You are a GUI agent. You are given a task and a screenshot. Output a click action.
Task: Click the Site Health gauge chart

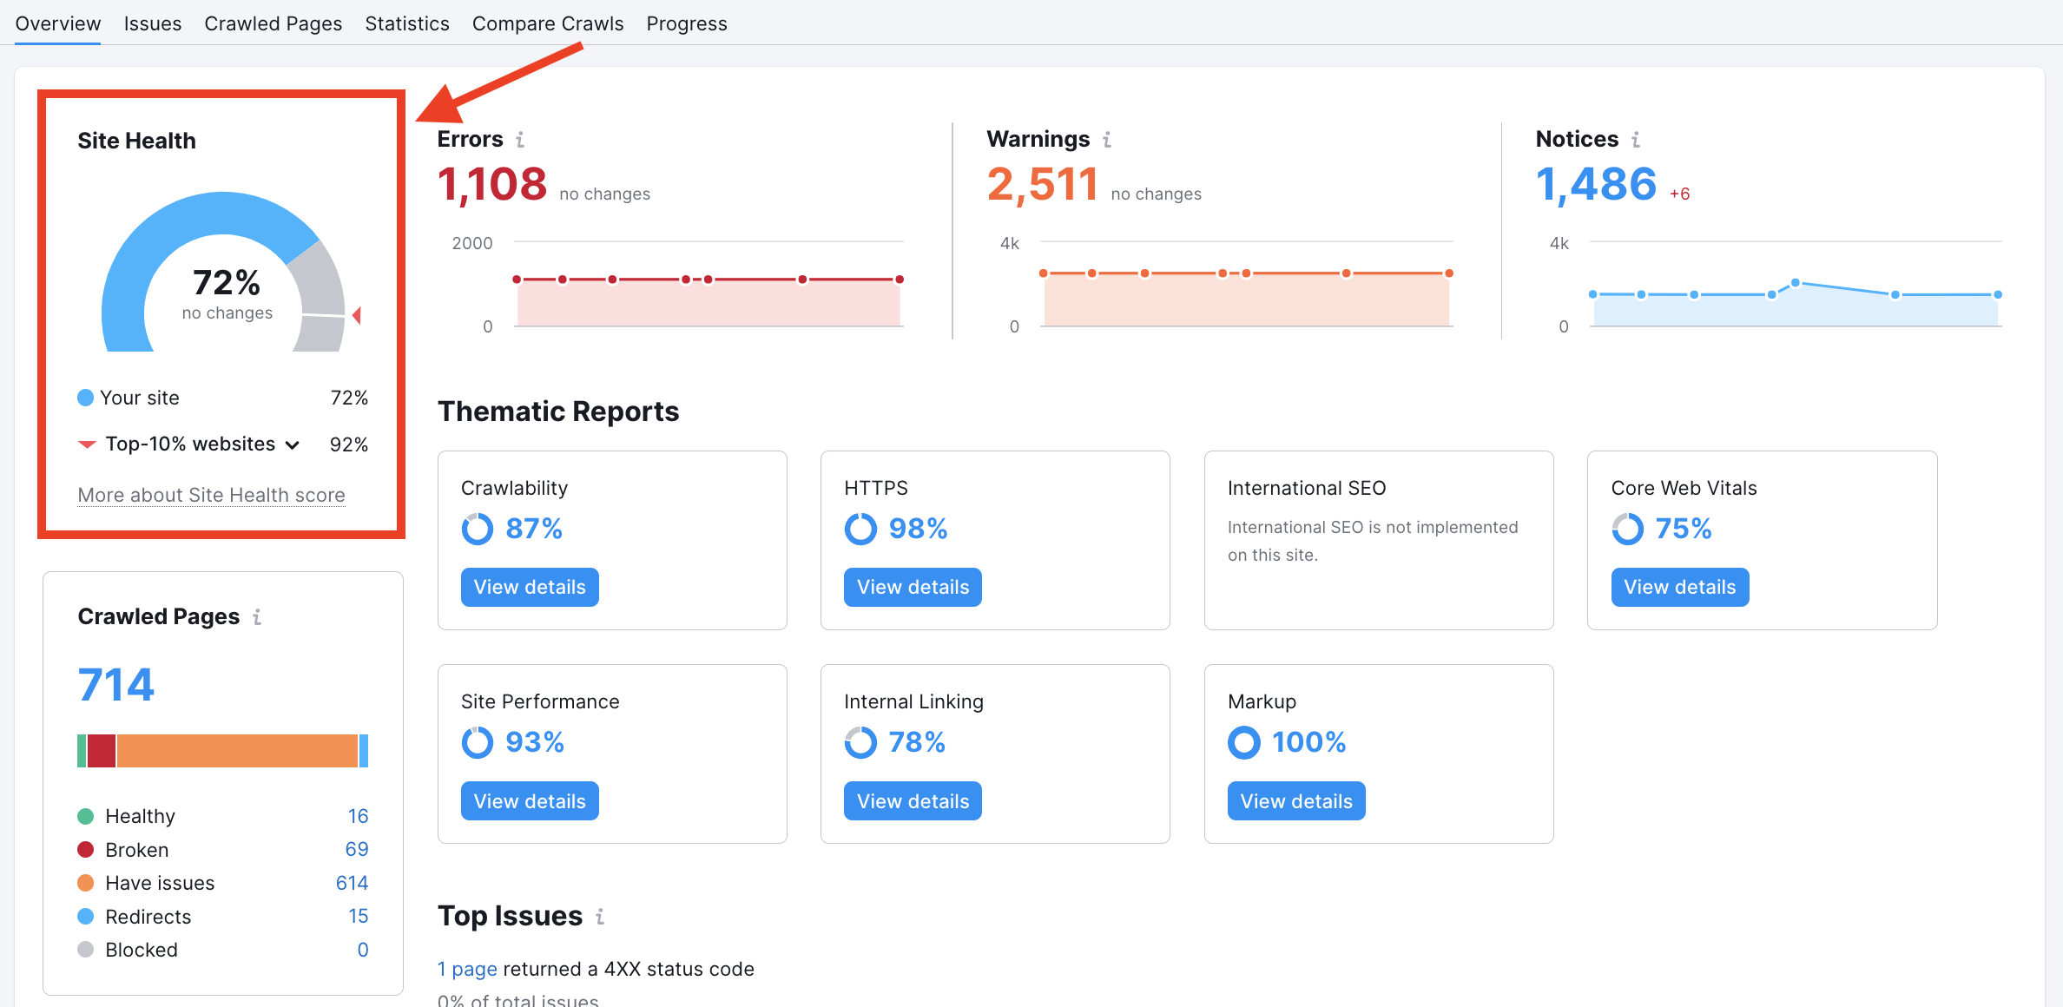click(225, 282)
